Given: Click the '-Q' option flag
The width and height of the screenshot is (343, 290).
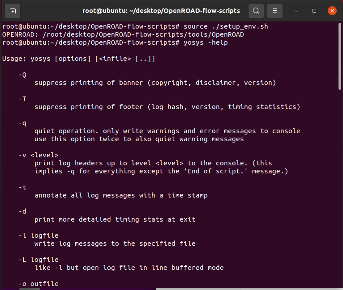Looking at the screenshot, I should [22, 75].
